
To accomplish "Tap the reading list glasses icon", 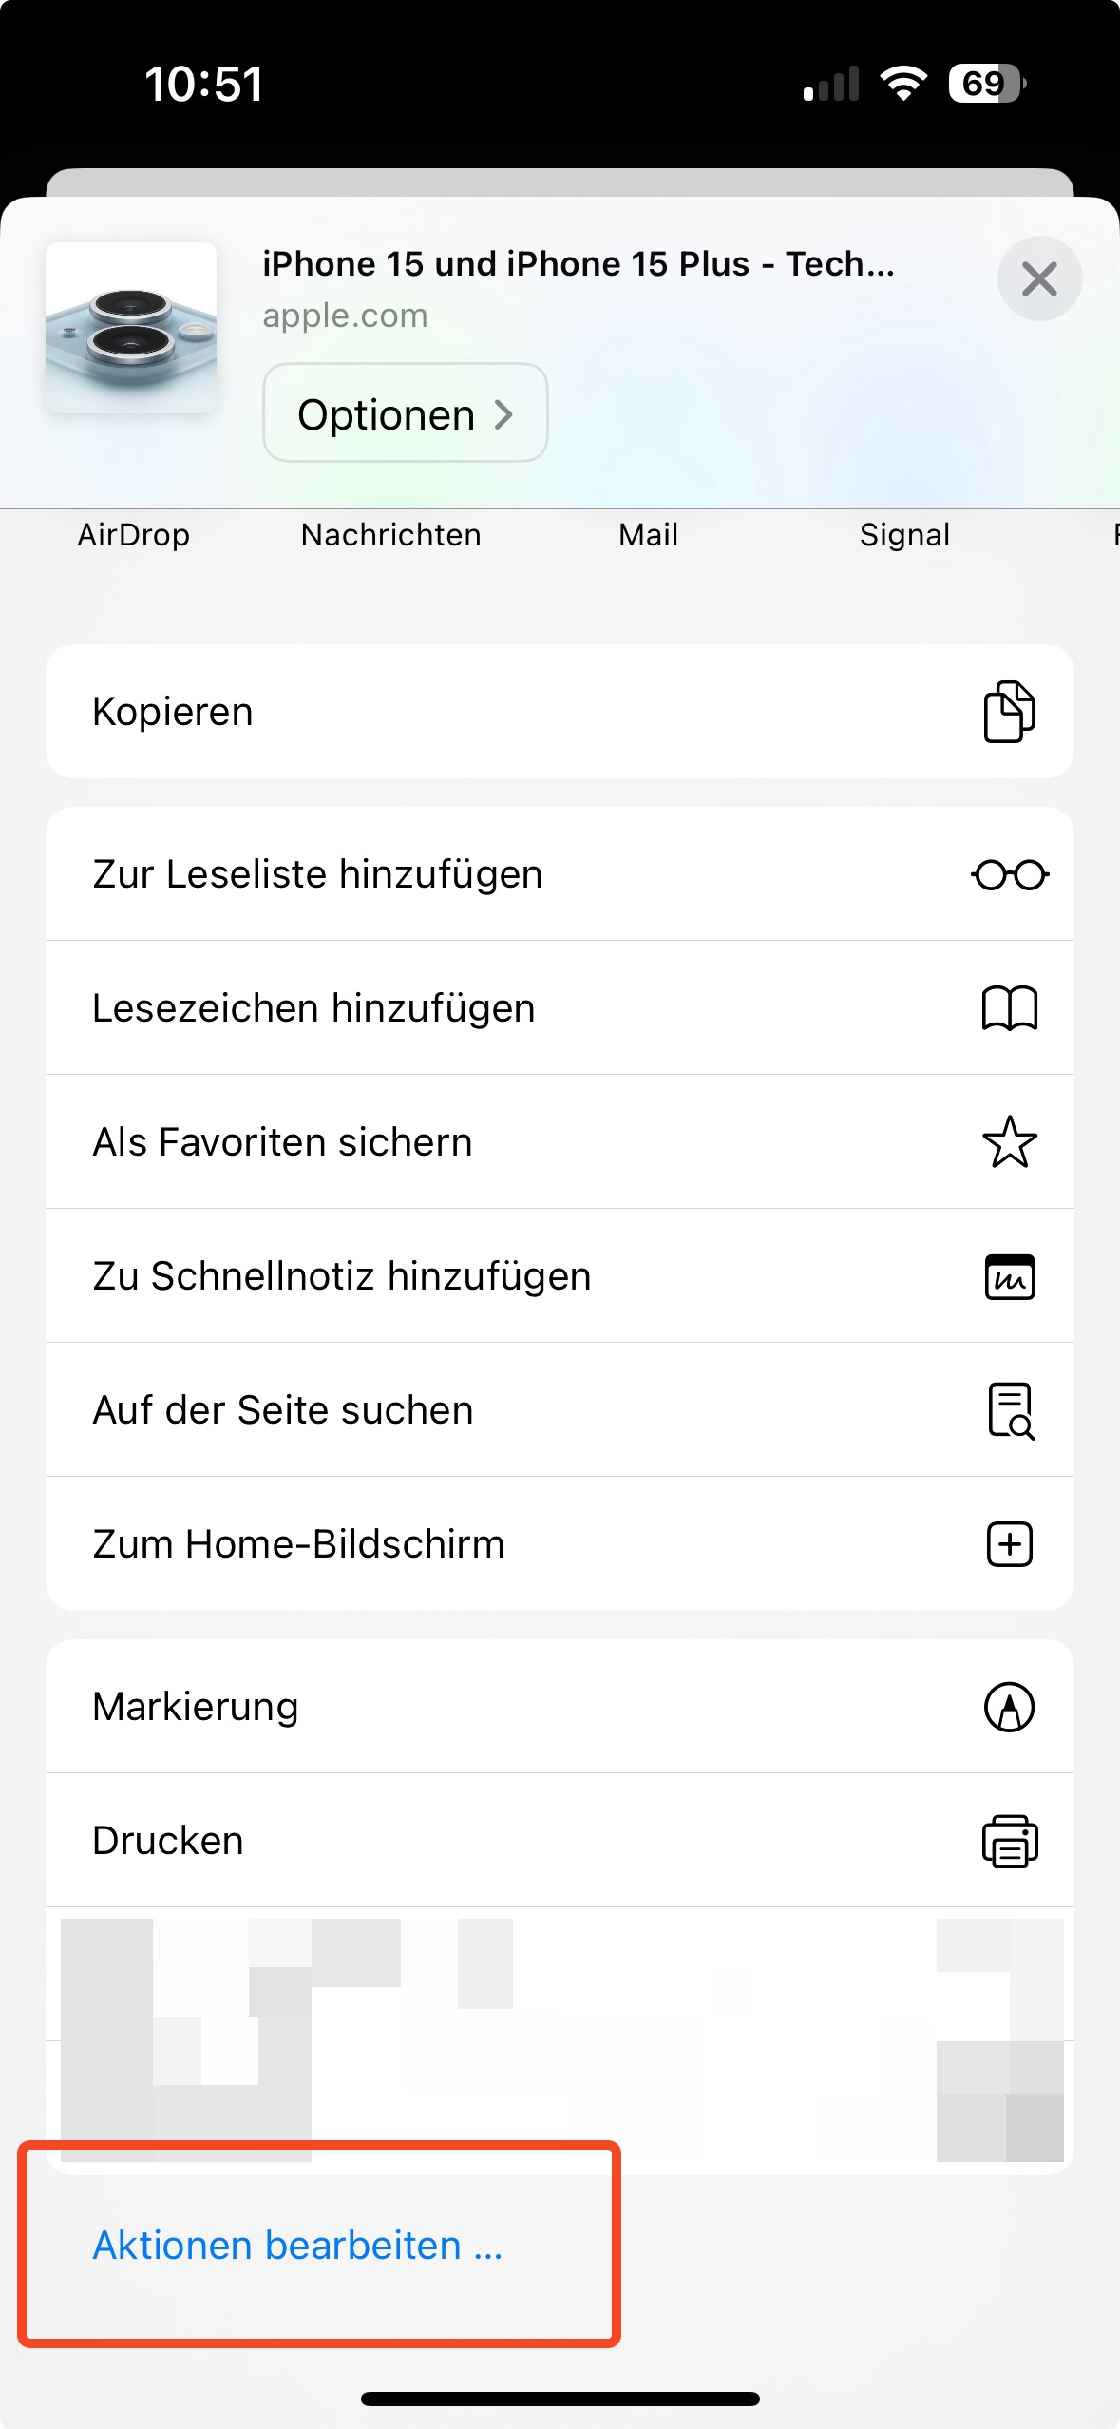I will point(1009,874).
